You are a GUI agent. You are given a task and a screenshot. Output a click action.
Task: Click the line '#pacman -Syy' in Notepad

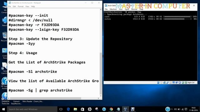point(22,44)
